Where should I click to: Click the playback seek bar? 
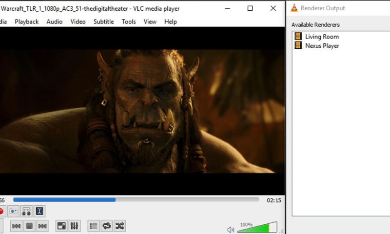pyautogui.click(x=136, y=200)
